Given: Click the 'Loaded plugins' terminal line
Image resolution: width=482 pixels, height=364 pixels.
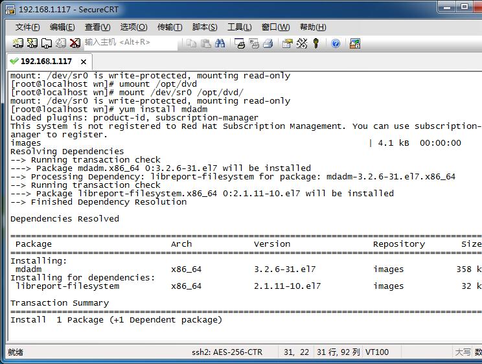Looking at the screenshot, I should [134, 118].
